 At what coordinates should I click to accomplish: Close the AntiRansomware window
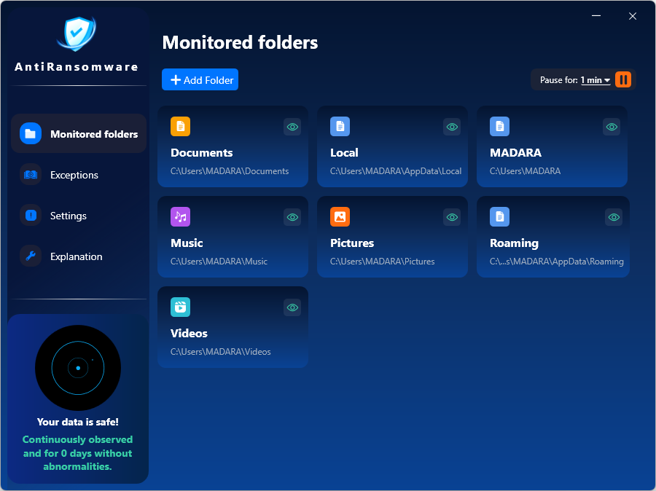coord(633,16)
